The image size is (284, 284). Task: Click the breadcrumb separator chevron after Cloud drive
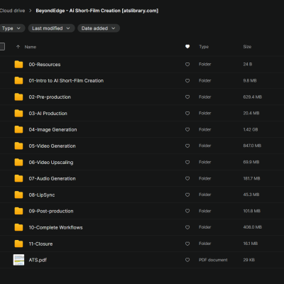tap(31, 11)
